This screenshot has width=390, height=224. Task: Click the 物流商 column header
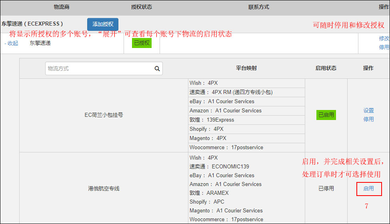pyautogui.click(x=62, y=7)
